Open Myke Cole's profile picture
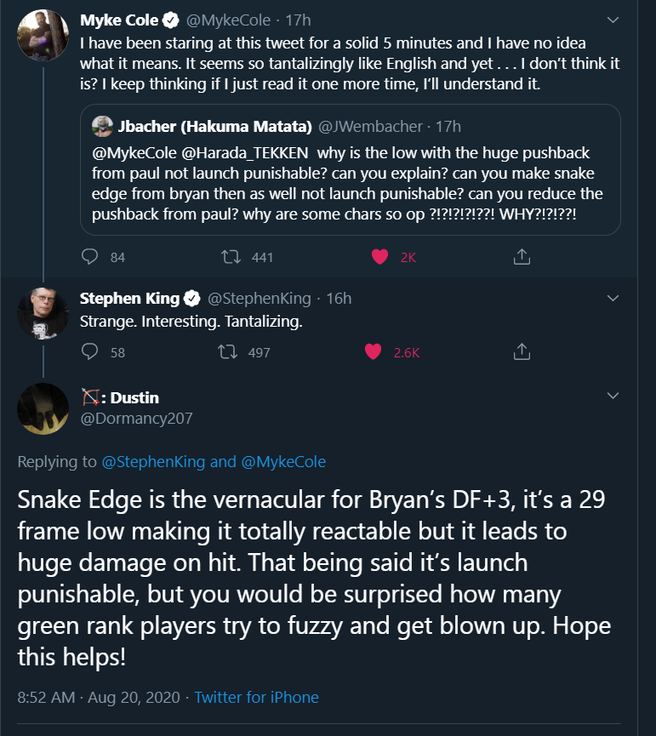The width and height of the screenshot is (656, 736). coord(43,36)
